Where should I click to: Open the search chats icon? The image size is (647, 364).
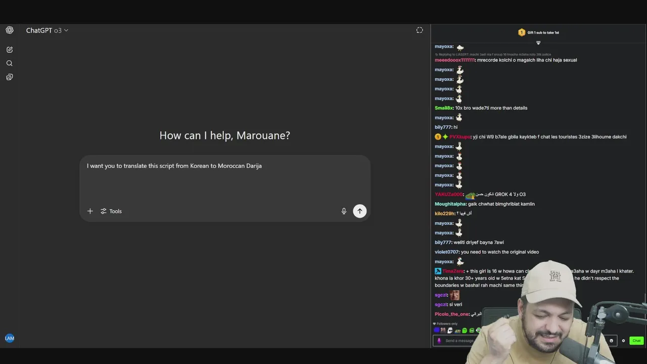pyautogui.click(x=10, y=63)
